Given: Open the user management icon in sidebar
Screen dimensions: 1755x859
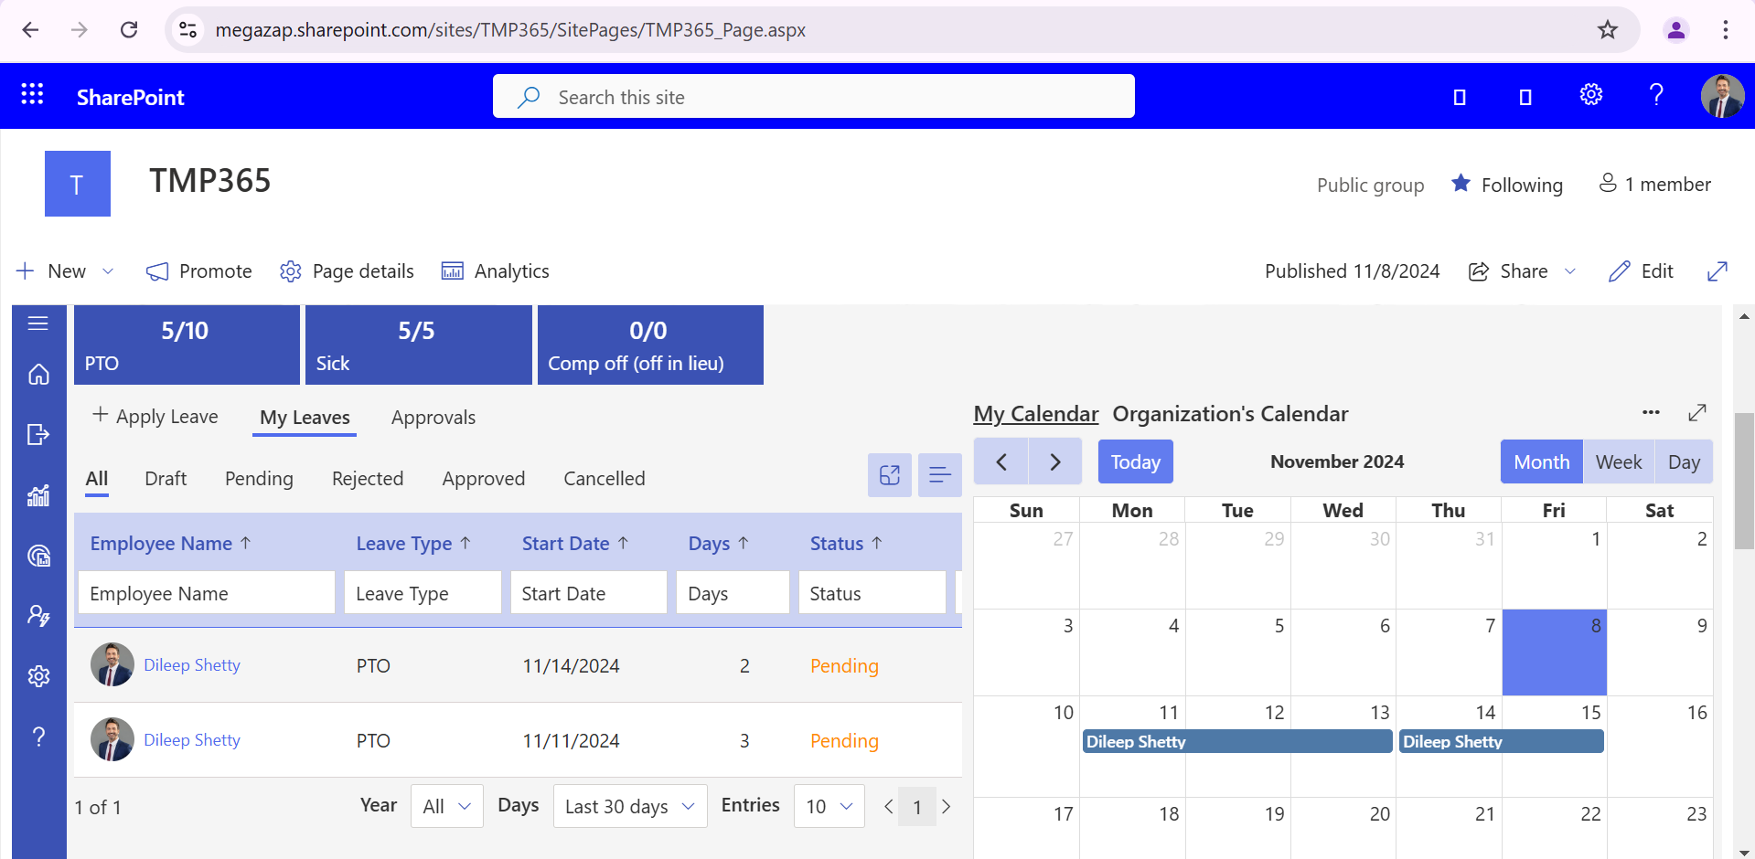Looking at the screenshot, I should click(x=38, y=616).
